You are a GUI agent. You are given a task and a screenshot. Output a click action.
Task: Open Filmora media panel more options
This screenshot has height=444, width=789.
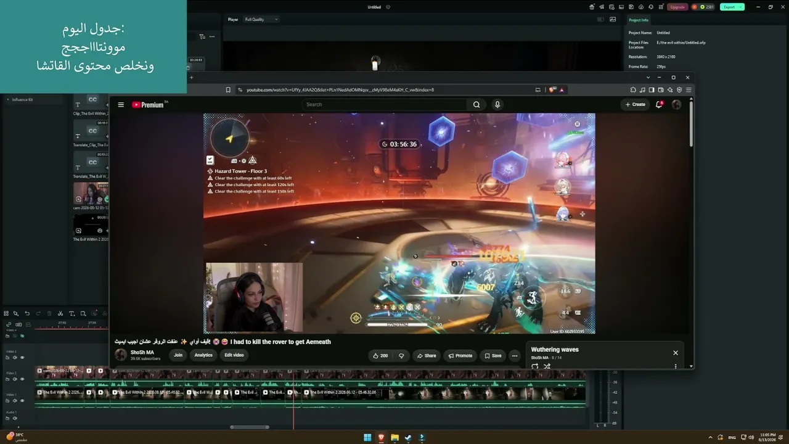(x=212, y=36)
